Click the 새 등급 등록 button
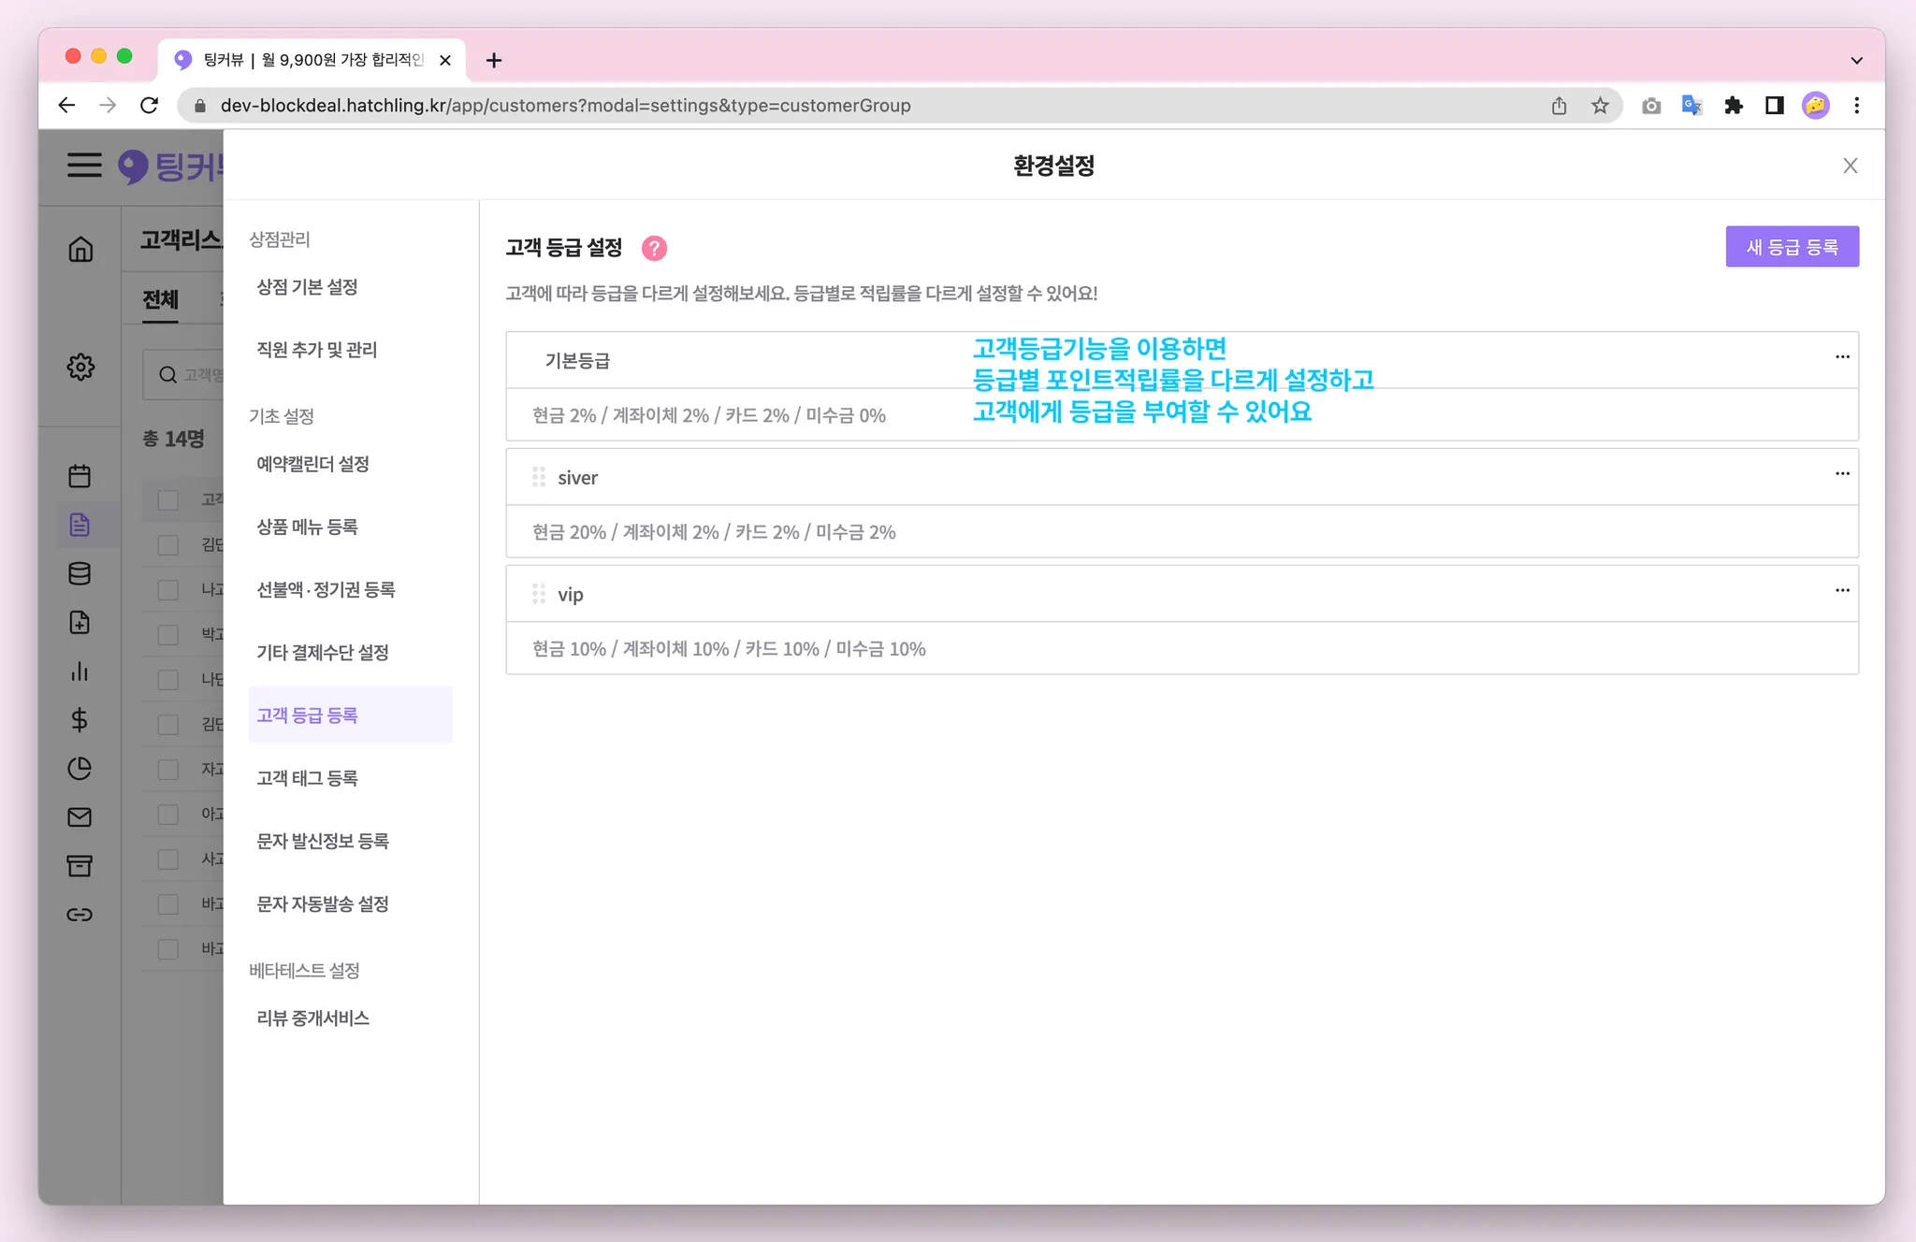1916x1242 pixels. coord(1792,247)
